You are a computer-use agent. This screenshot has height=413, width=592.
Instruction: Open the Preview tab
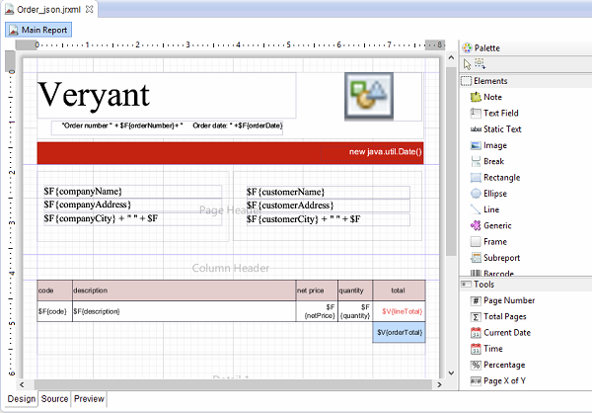click(89, 399)
